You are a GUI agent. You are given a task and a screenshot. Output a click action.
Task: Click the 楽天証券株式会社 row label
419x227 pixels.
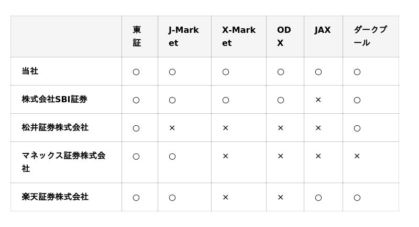(x=55, y=197)
